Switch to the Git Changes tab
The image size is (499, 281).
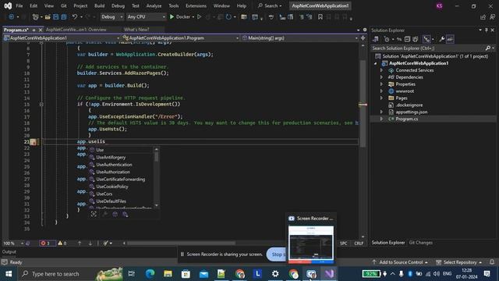pos(420,243)
